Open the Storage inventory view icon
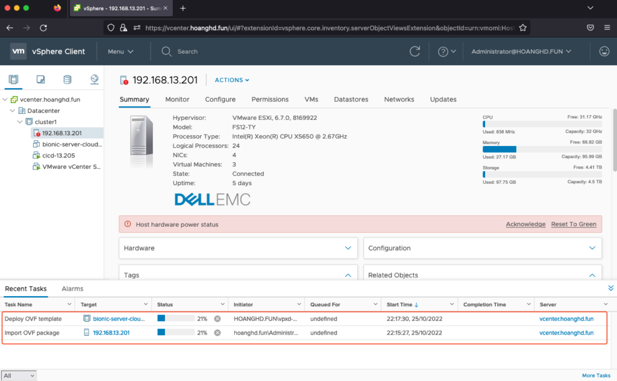 pyautogui.click(x=67, y=80)
